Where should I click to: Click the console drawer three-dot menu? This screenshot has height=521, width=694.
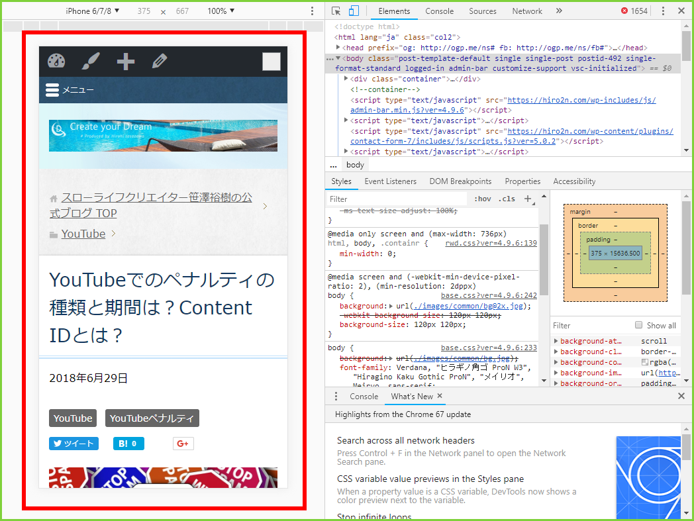coord(336,396)
